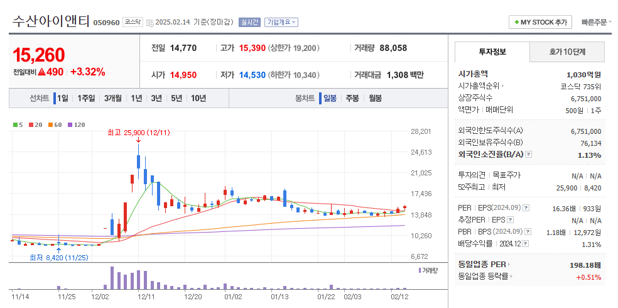Click the 하한가 10,340 text

coord(294,75)
